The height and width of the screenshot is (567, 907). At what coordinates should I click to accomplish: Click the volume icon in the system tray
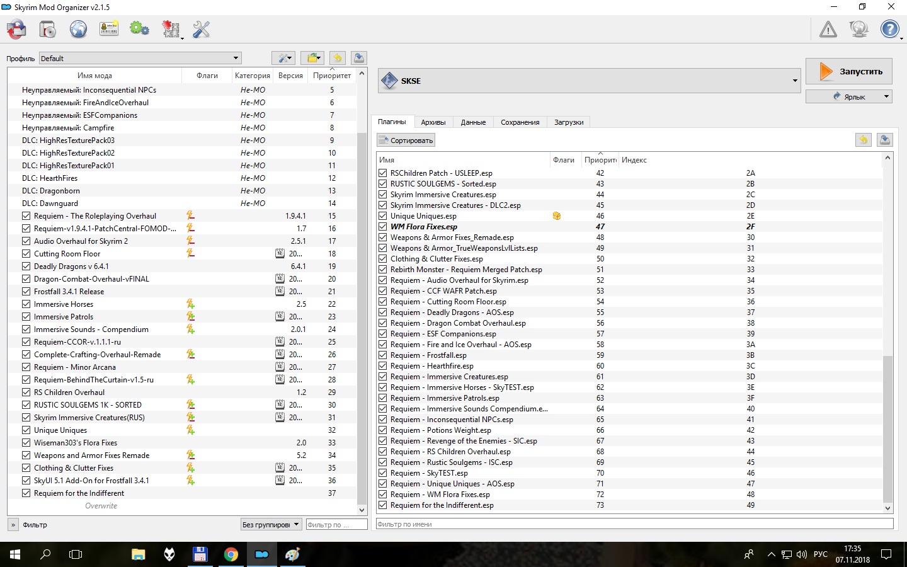pos(802,554)
